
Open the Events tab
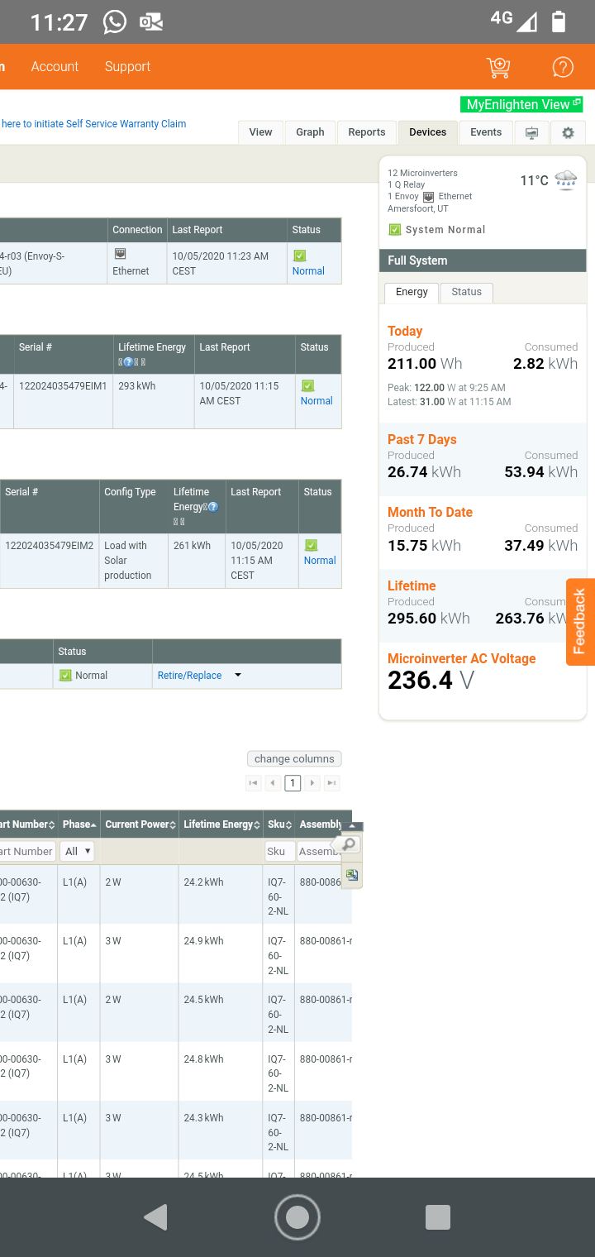[486, 132]
